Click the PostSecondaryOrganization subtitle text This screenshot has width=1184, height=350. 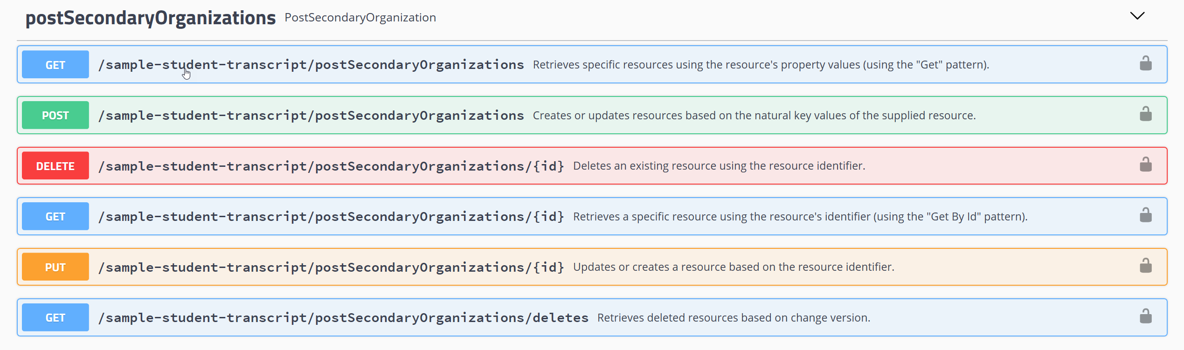tap(360, 18)
